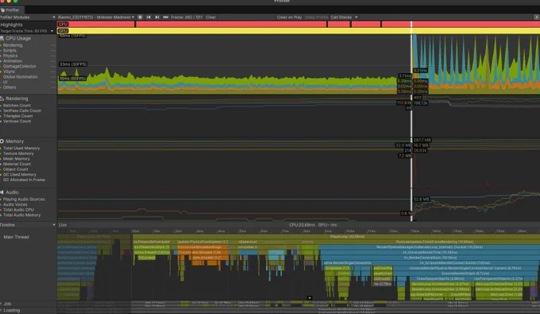Toggle the Others chart category

pyautogui.click(x=10, y=87)
